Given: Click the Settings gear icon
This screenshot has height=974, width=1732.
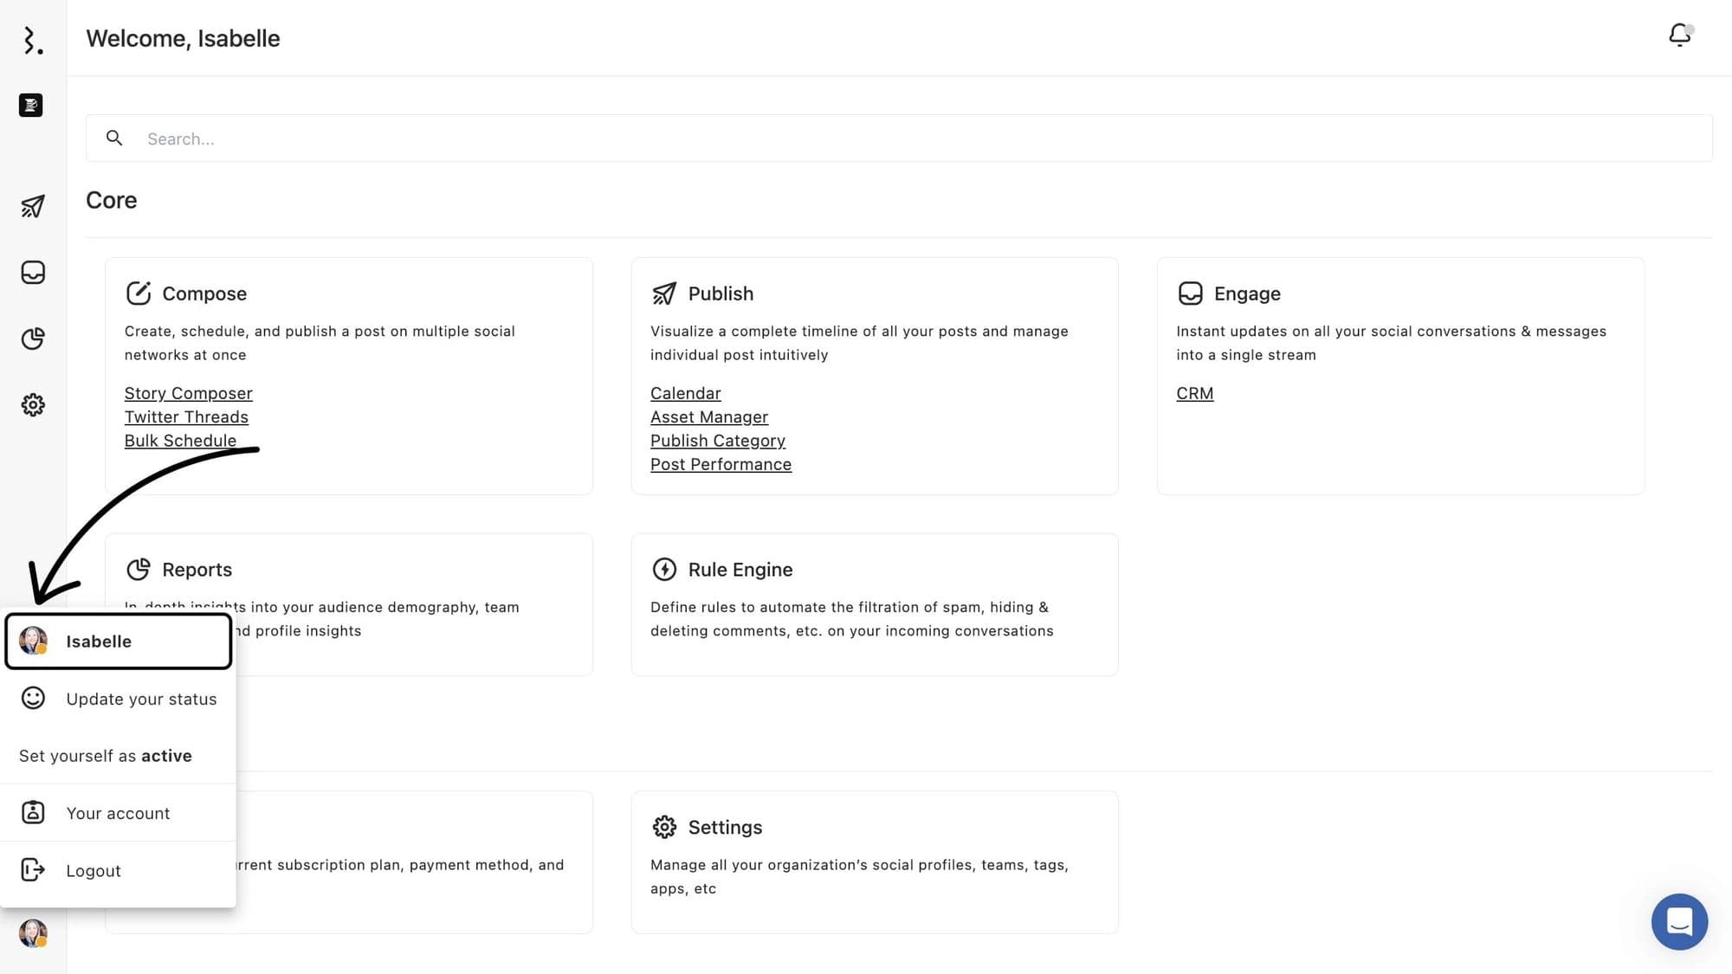Looking at the screenshot, I should click(33, 404).
